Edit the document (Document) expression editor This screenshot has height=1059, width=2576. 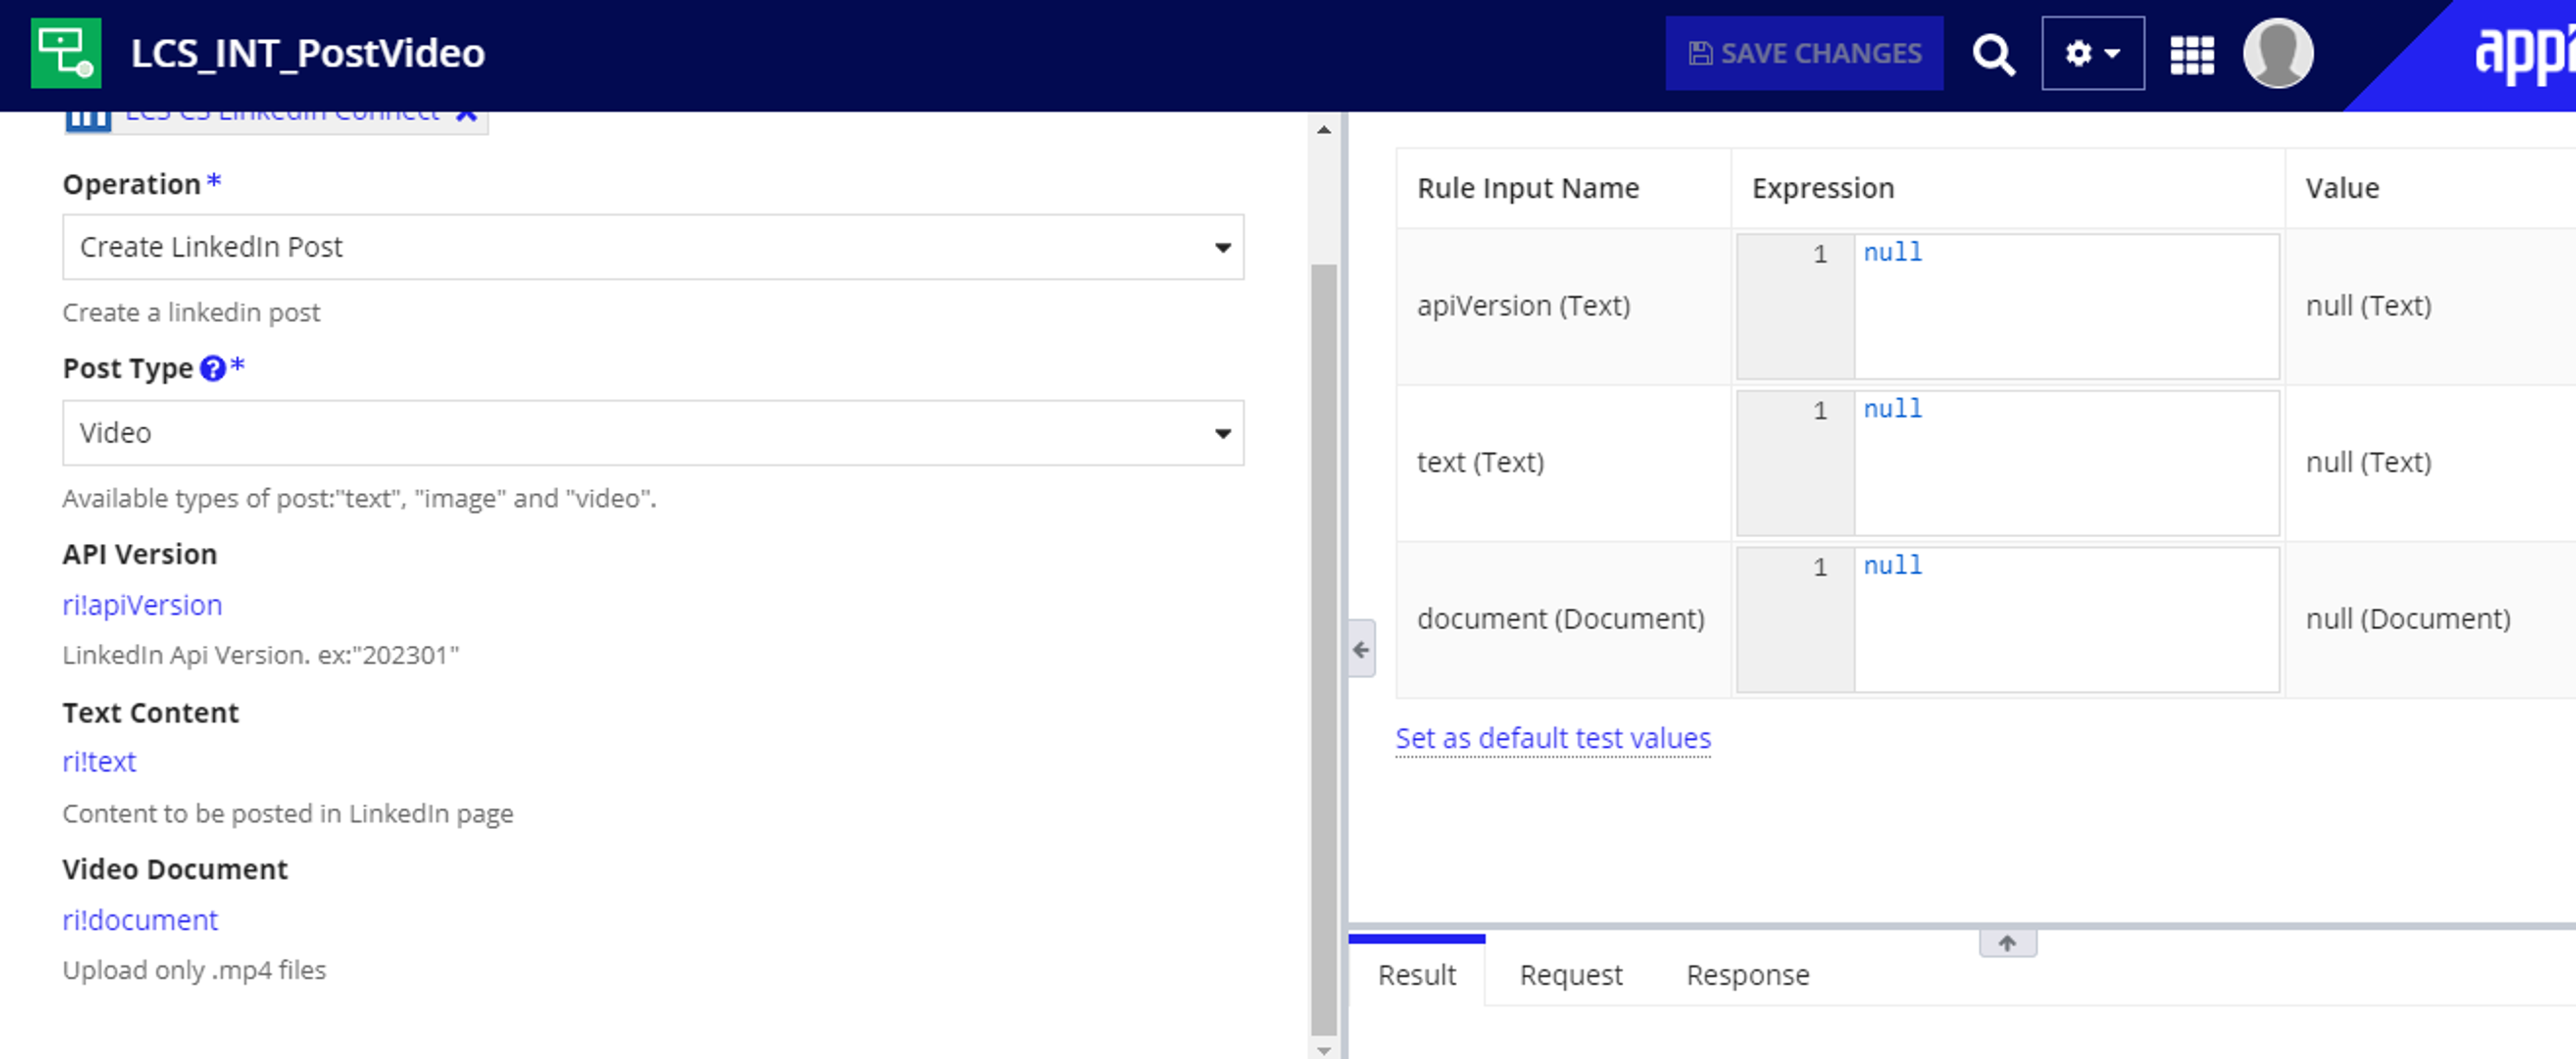(x=2066, y=620)
